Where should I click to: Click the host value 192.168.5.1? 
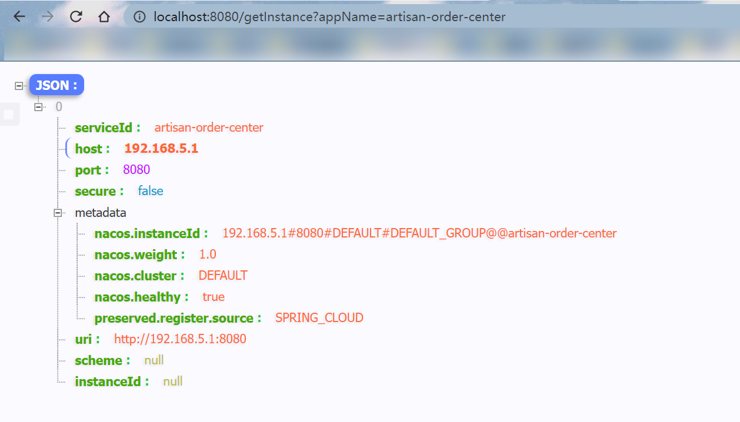tap(161, 149)
